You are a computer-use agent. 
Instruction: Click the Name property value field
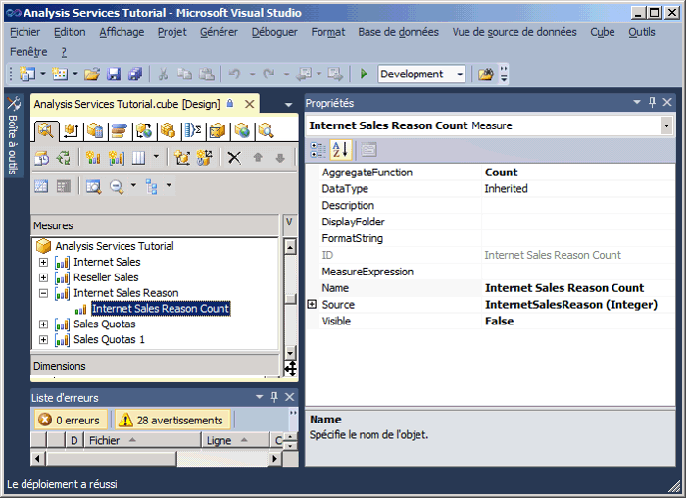[x=578, y=288]
